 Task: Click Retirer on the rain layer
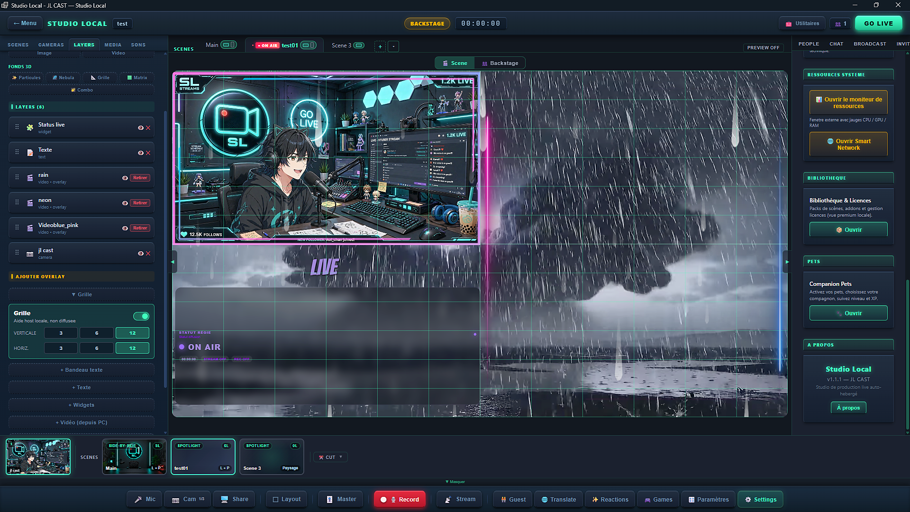(x=140, y=178)
